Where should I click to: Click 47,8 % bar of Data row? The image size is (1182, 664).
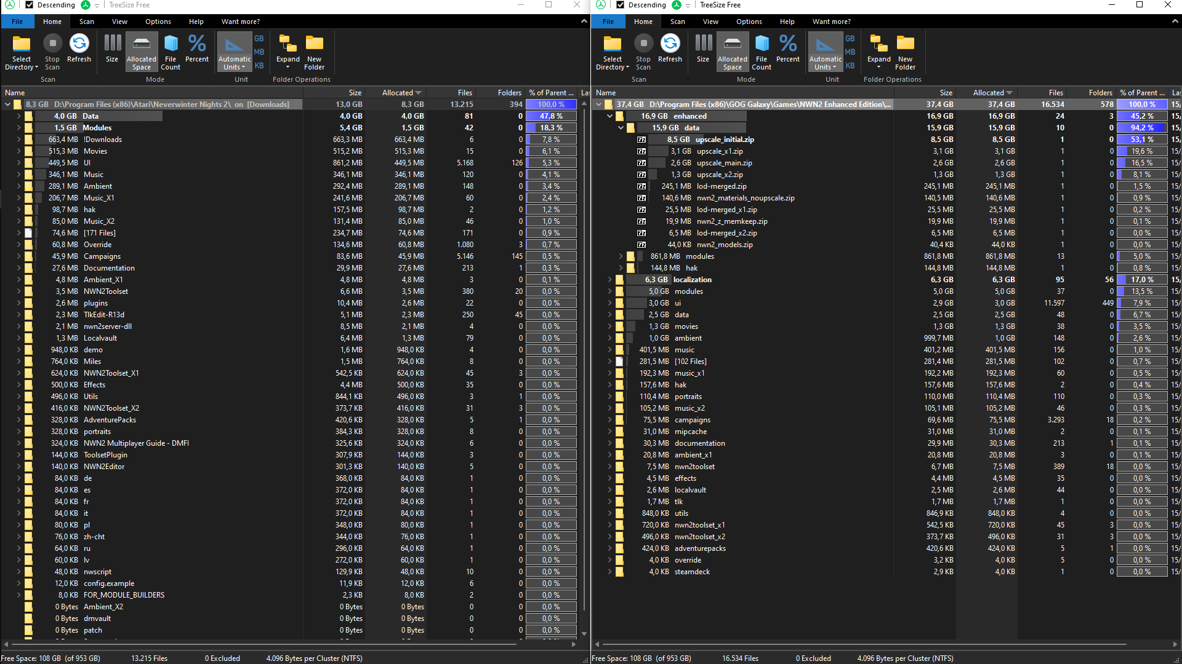tap(551, 116)
